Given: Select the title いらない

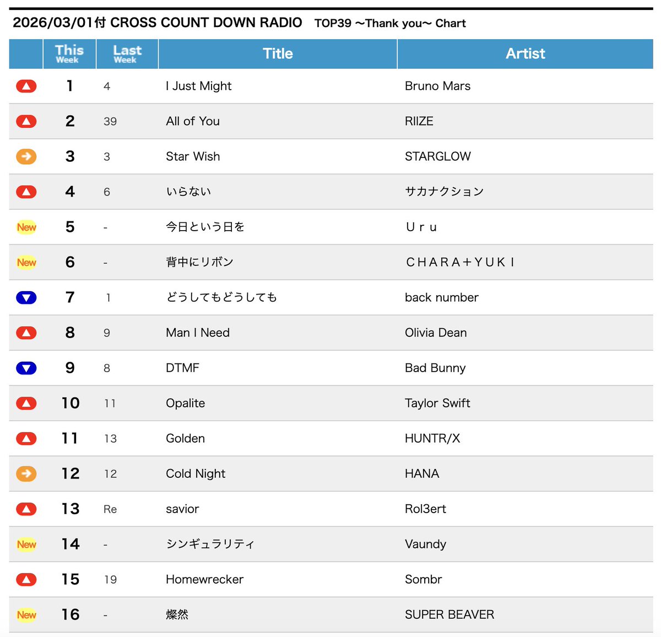Looking at the screenshot, I should tap(188, 192).
